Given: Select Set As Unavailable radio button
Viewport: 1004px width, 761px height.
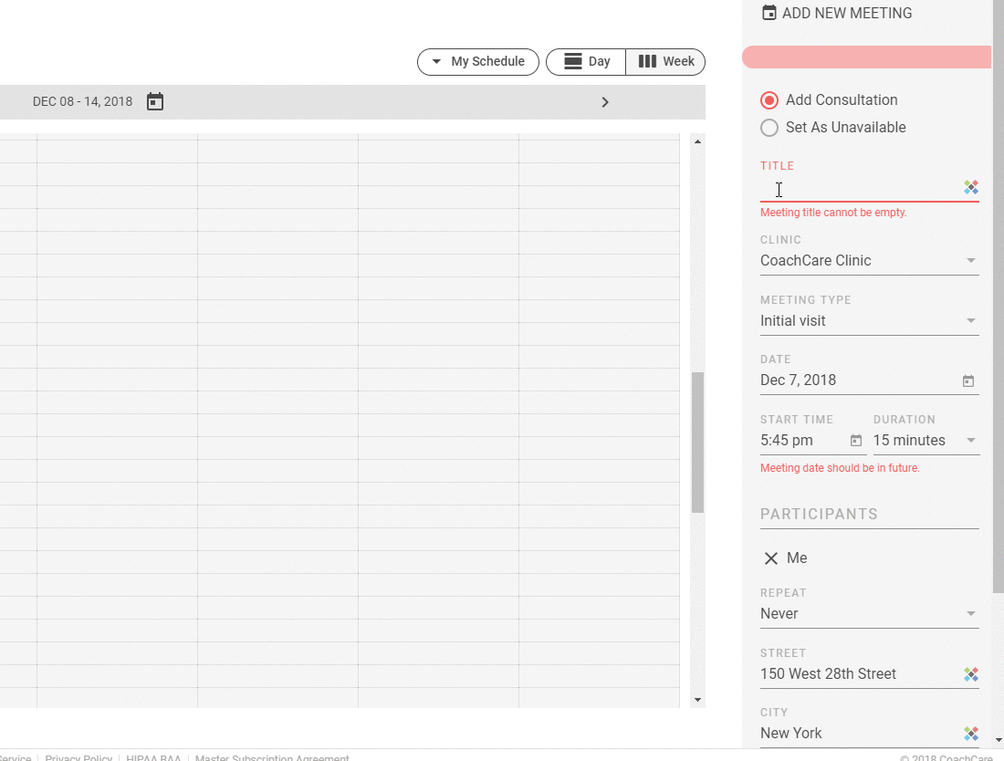Looking at the screenshot, I should 769,128.
